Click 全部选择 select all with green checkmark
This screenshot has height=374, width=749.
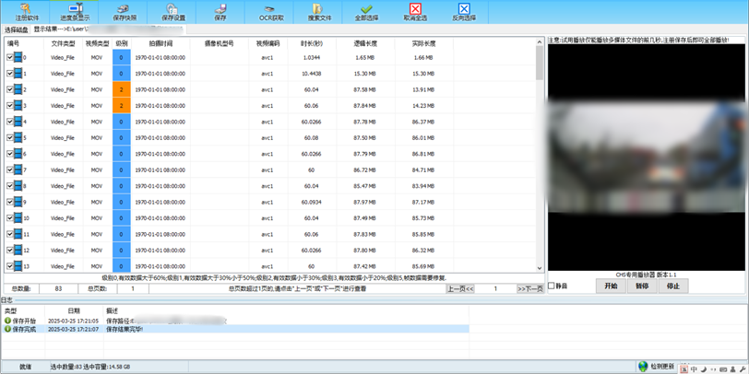coord(366,12)
